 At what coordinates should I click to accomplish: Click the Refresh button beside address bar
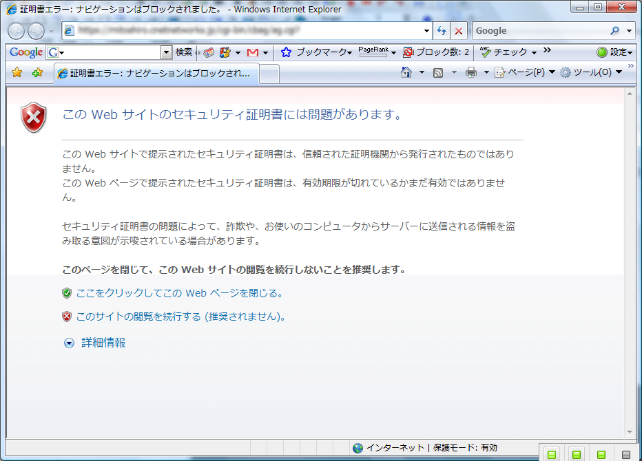click(442, 31)
